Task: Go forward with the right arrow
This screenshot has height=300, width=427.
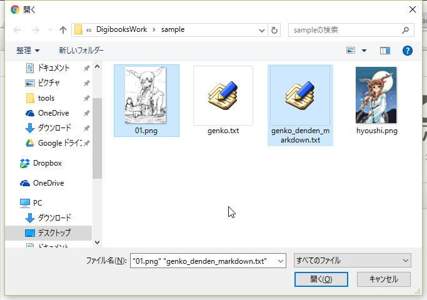Action: [x=36, y=29]
